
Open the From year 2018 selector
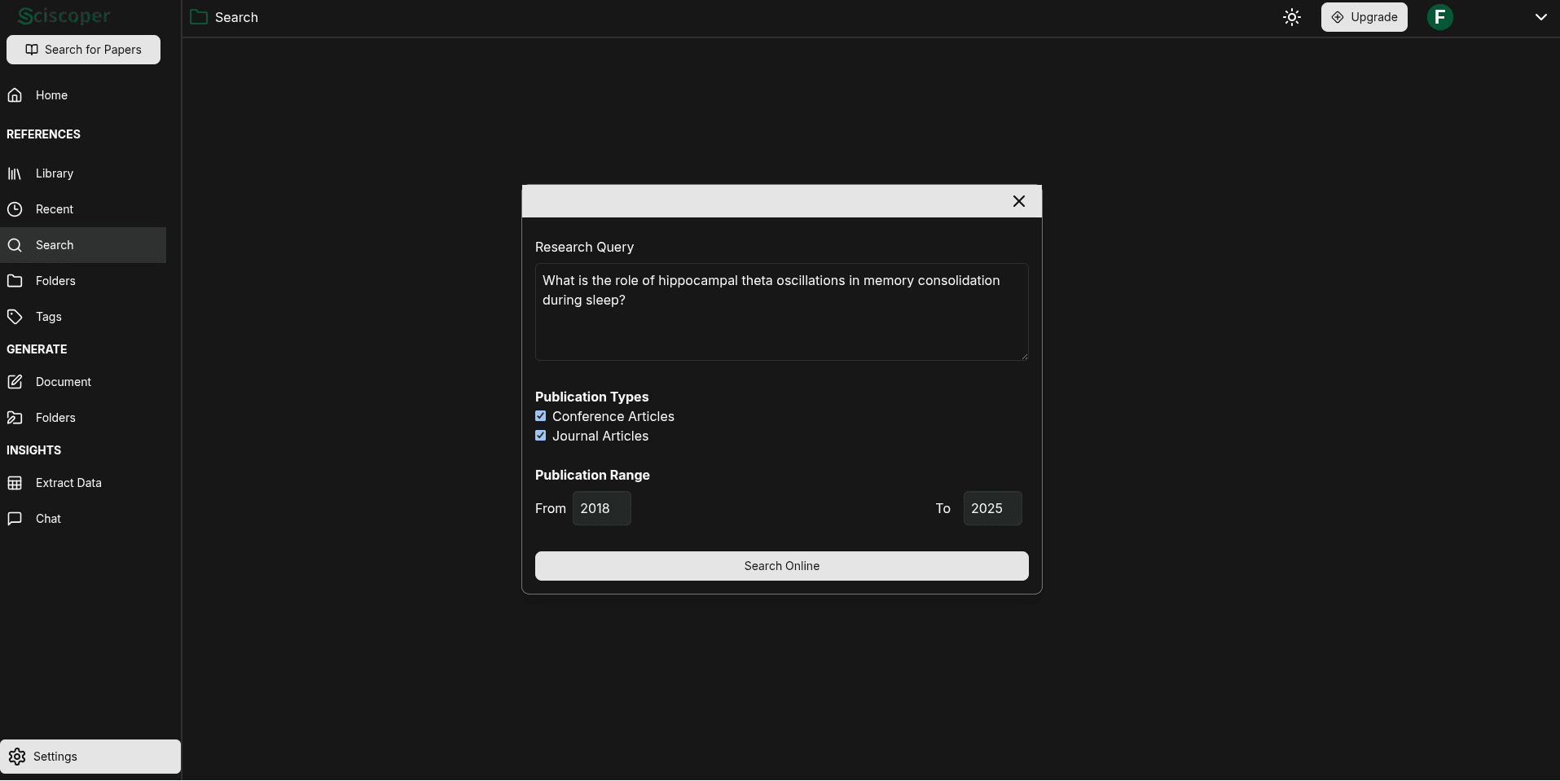pos(601,508)
